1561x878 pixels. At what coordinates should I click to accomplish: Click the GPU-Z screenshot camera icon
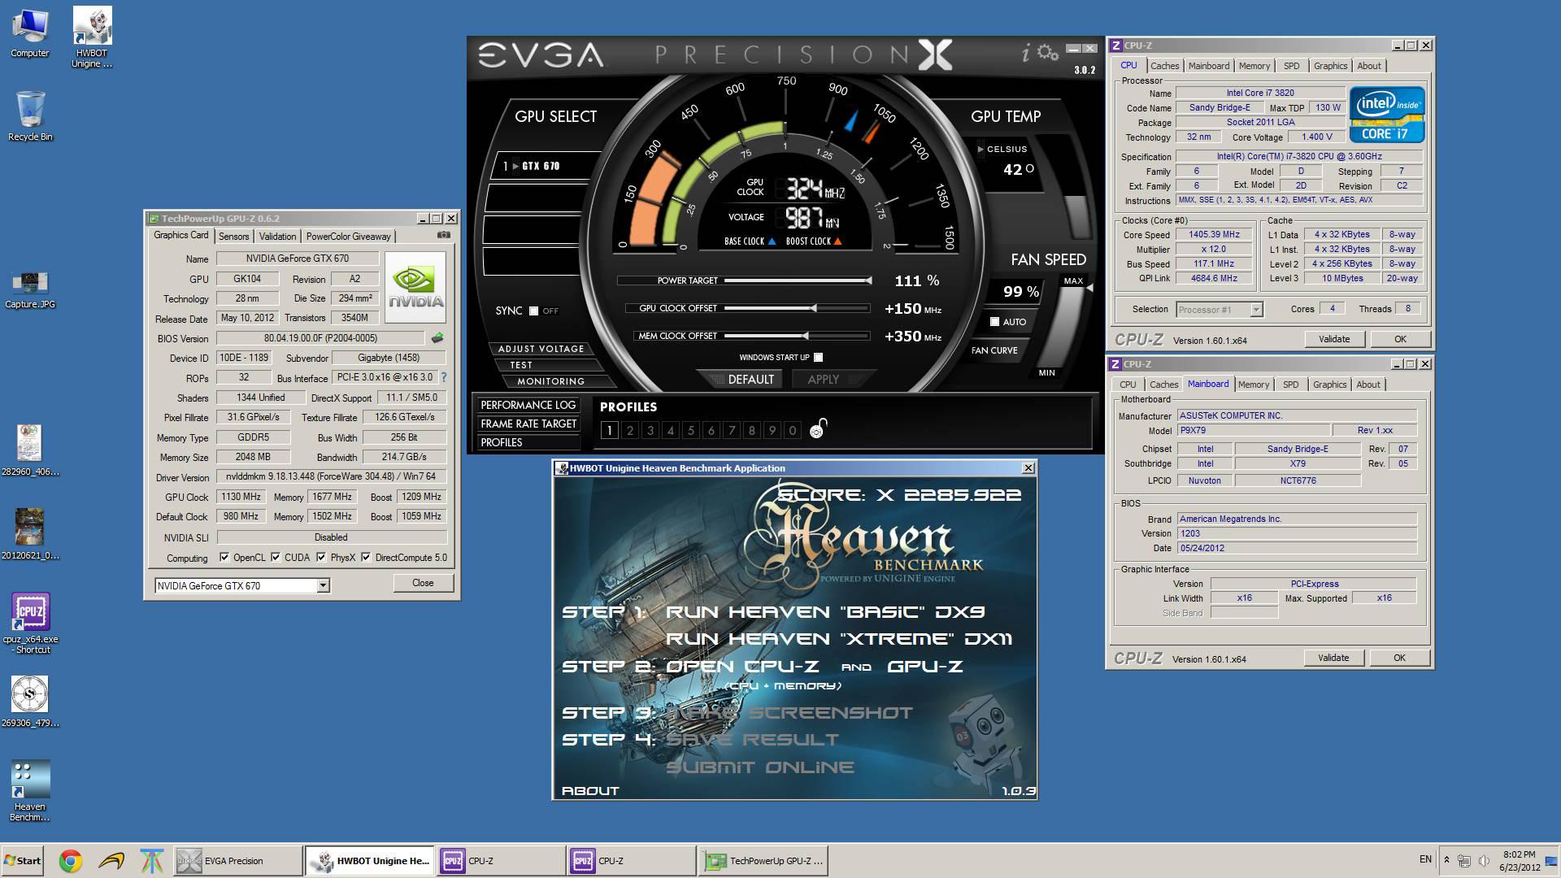(x=443, y=235)
